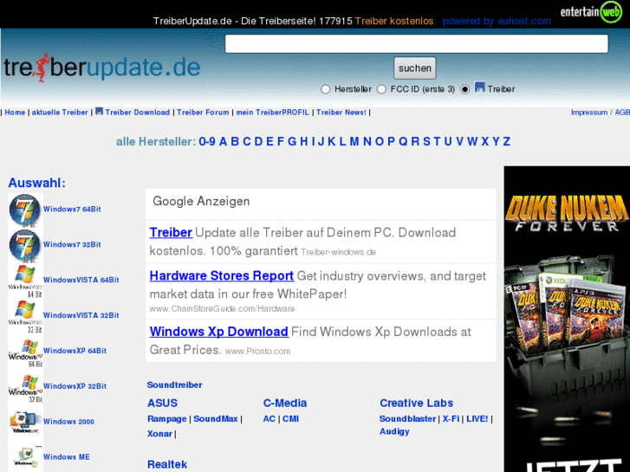Screen dimensions: 630x472
Task: Open the Home menu link
Action: (15, 113)
